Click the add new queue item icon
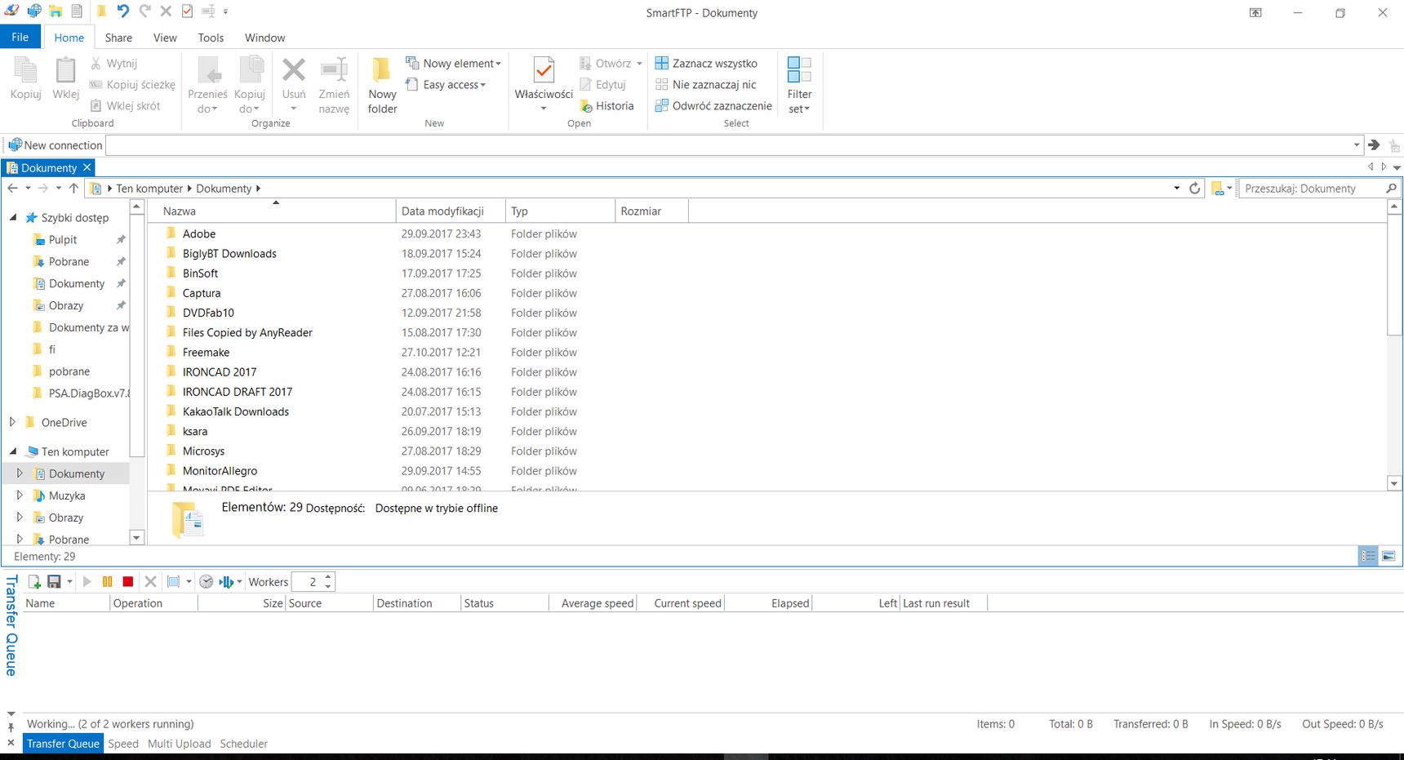This screenshot has height=760, width=1404. coord(34,582)
